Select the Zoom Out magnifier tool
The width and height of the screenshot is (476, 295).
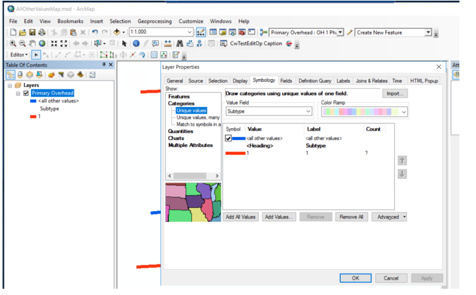pos(22,44)
